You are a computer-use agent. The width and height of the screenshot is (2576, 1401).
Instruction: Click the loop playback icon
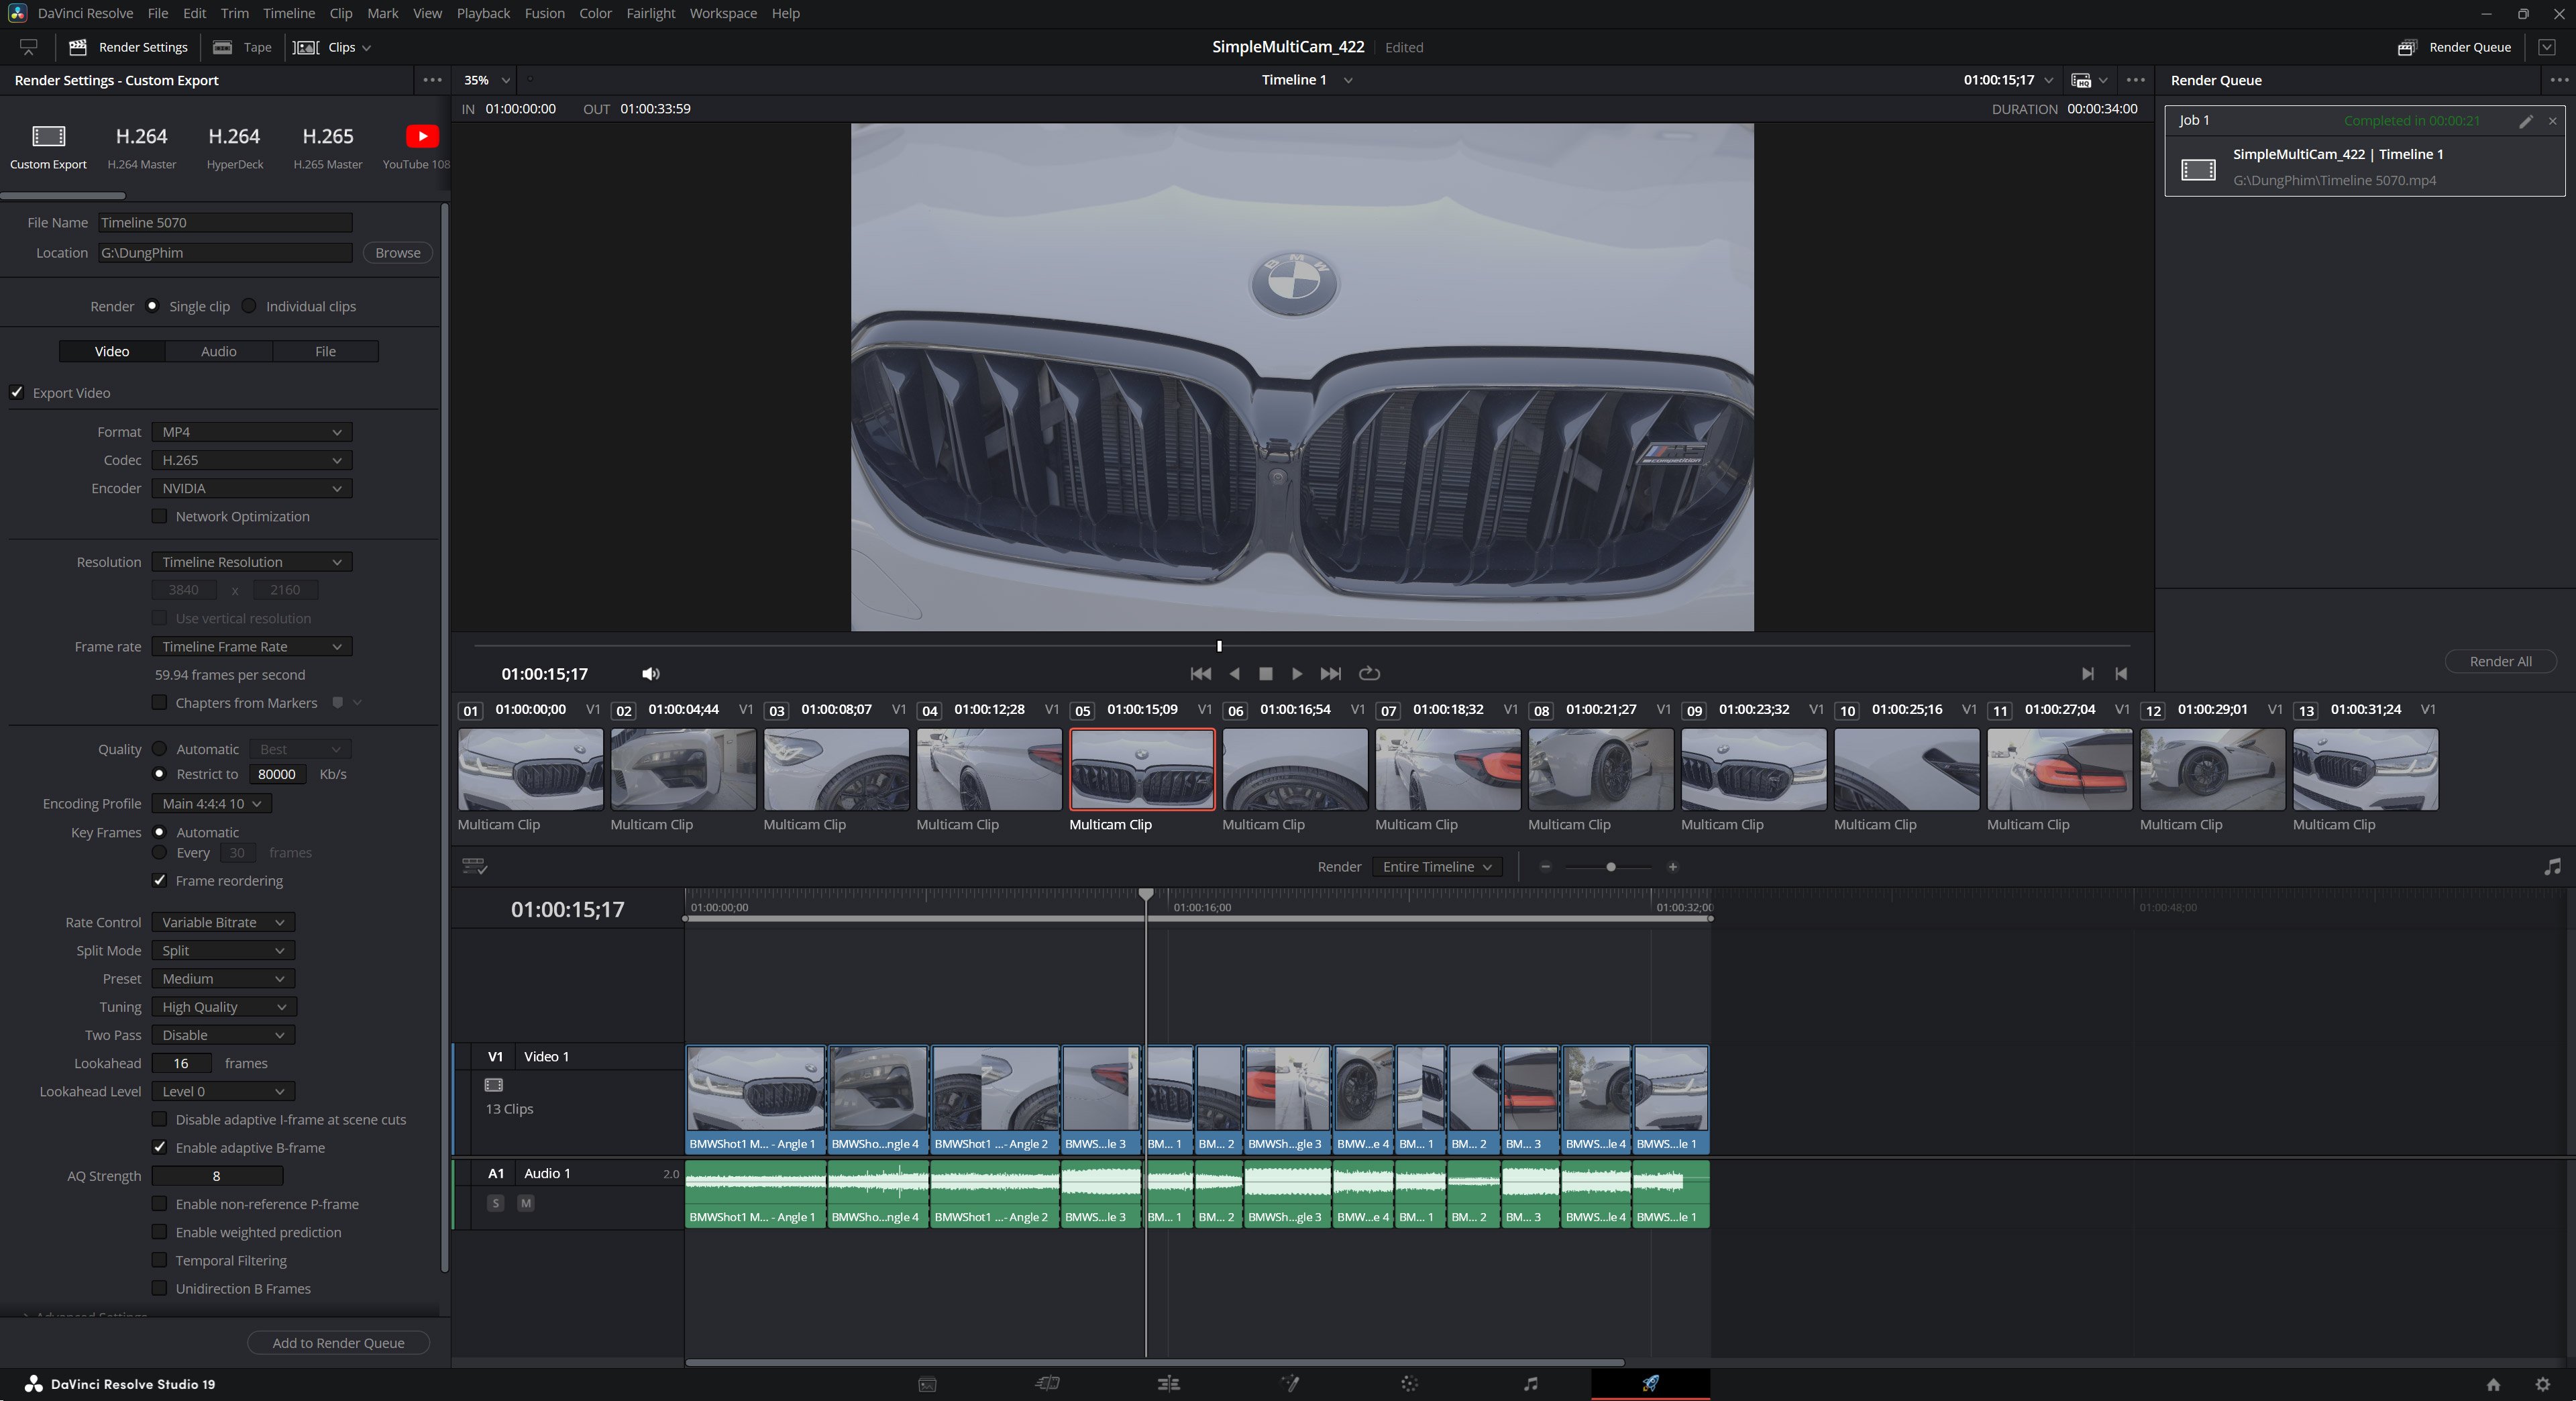[x=1369, y=673]
